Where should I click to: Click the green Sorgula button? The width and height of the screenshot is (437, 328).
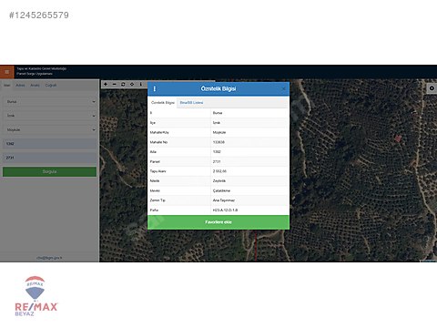tap(49, 171)
